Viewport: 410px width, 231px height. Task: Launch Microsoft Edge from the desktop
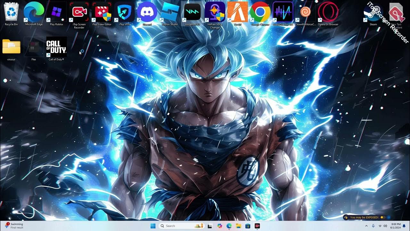click(x=34, y=14)
